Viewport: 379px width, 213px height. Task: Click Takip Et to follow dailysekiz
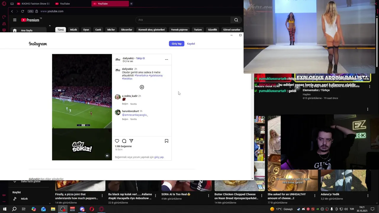(140, 58)
